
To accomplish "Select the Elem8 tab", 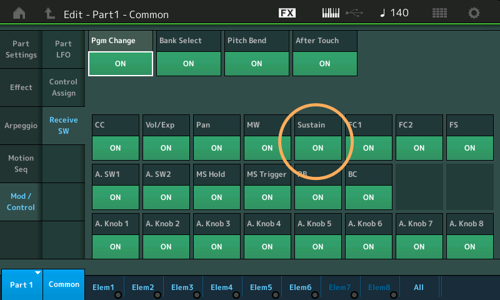I will pos(379,287).
